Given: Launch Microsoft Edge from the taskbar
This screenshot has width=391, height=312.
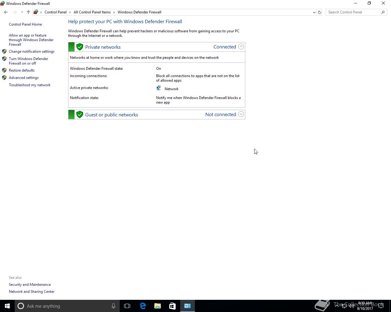Looking at the screenshot, I should pyautogui.click(x=143, y=306).
